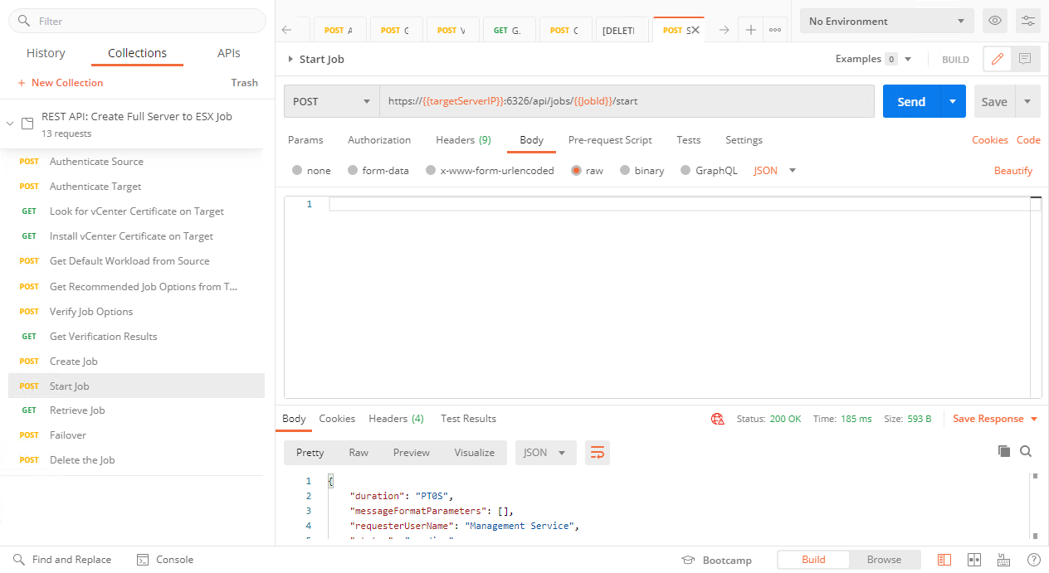Viewport: 1049px width, 573px height.
Task: Open keyboard shortcuts icon in status bar
Action: 1004,560
